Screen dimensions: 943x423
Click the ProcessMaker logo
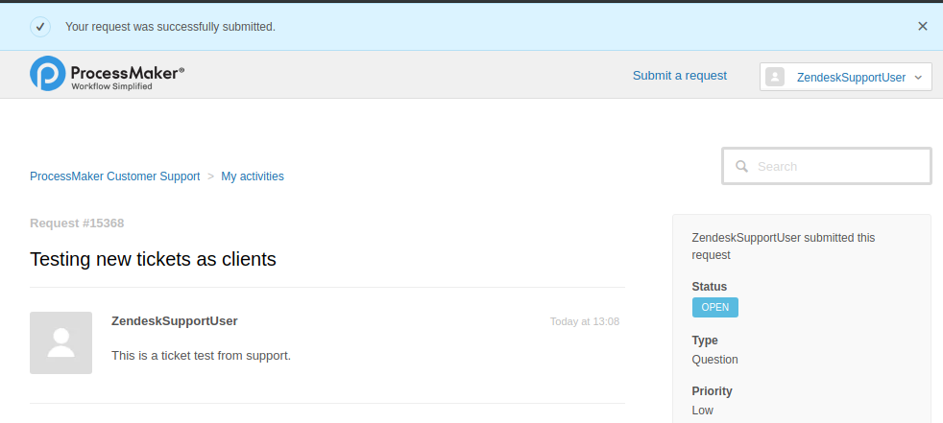(x=107, y=74)
